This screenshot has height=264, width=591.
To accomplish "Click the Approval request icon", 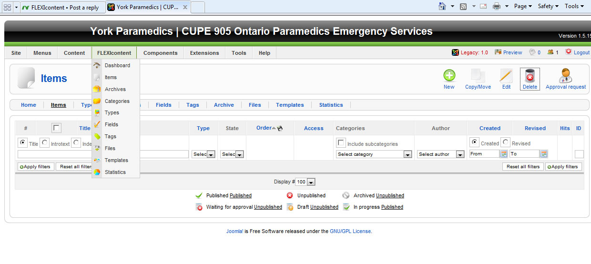I will click(x=566, y=76).
